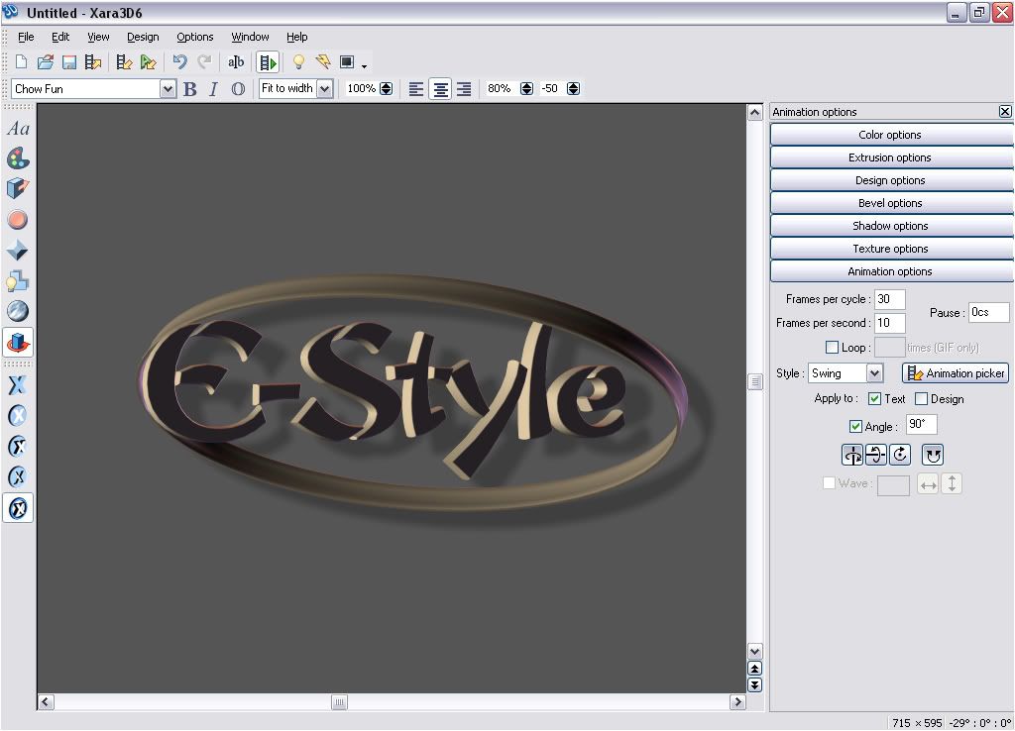Click the Frames per cycle field
The height and width of the screenshot is (731, 1015).
[x=889, y=299]
